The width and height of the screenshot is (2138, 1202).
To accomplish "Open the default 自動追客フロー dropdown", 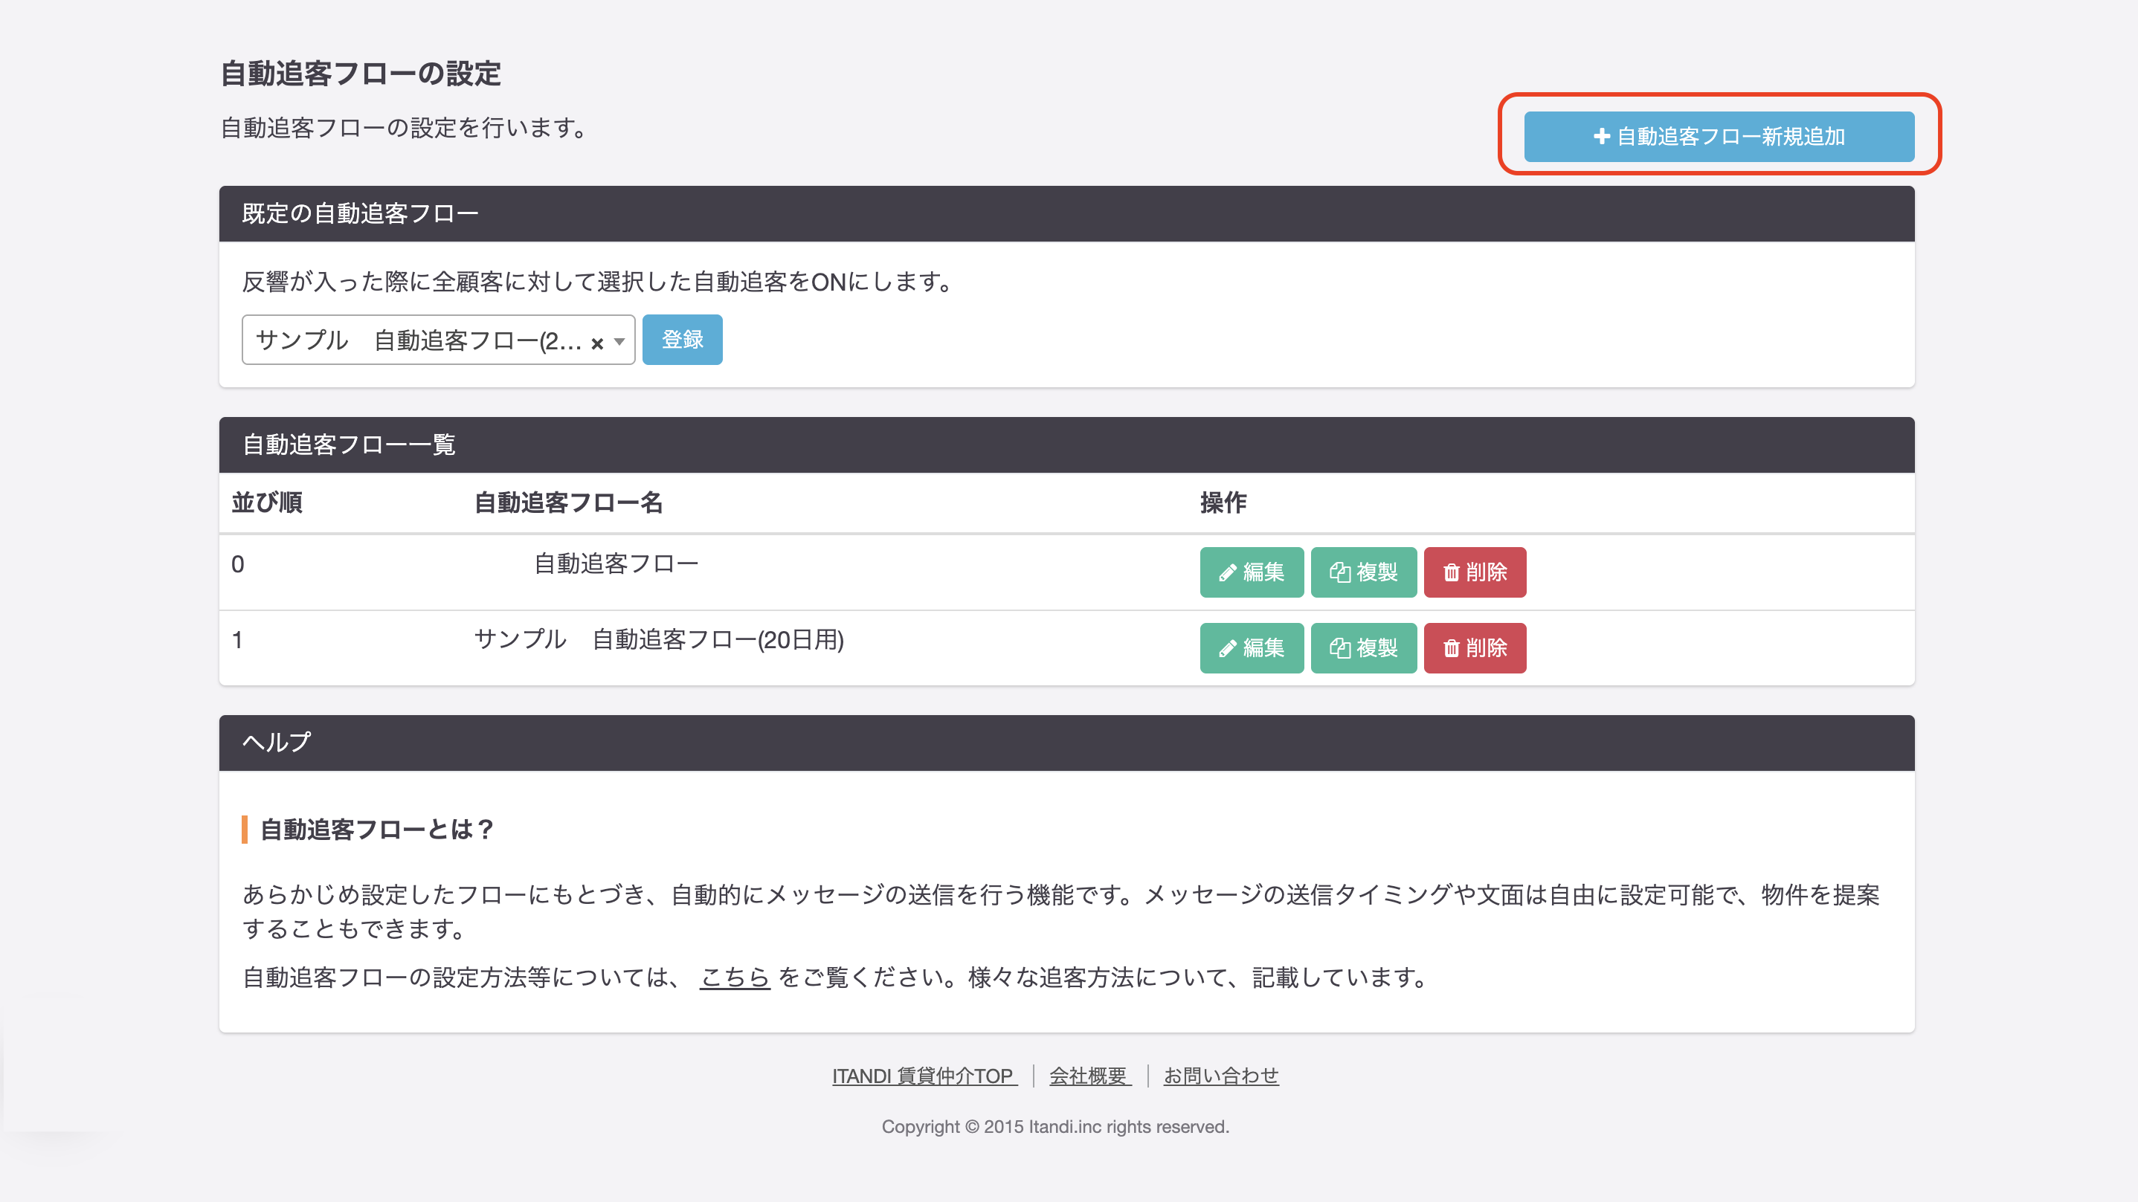I will pyautogui.click(x=438, y=339).
